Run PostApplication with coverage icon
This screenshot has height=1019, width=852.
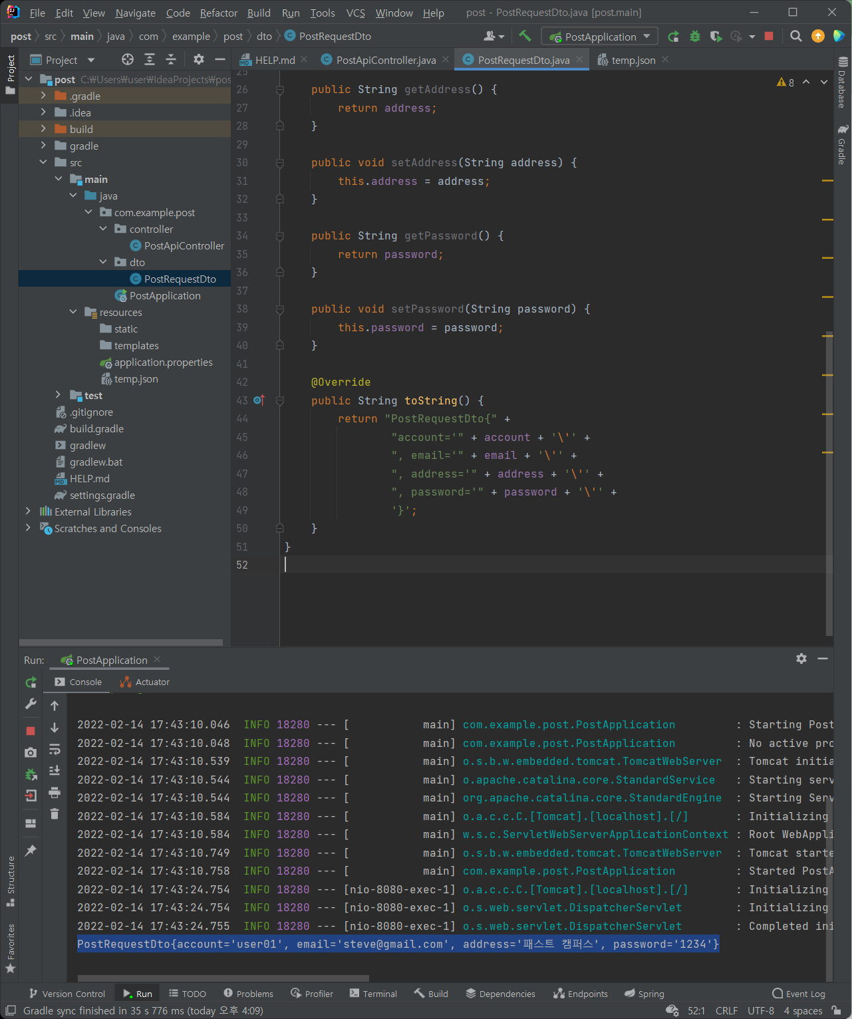pyautogui.click(x=716, y=36)
